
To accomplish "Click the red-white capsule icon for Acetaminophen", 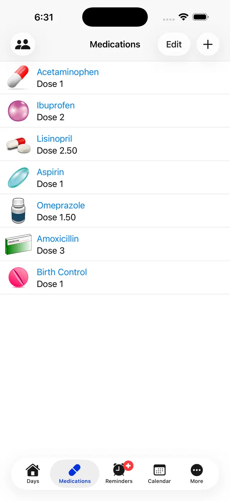I will [x=18, y=77].
